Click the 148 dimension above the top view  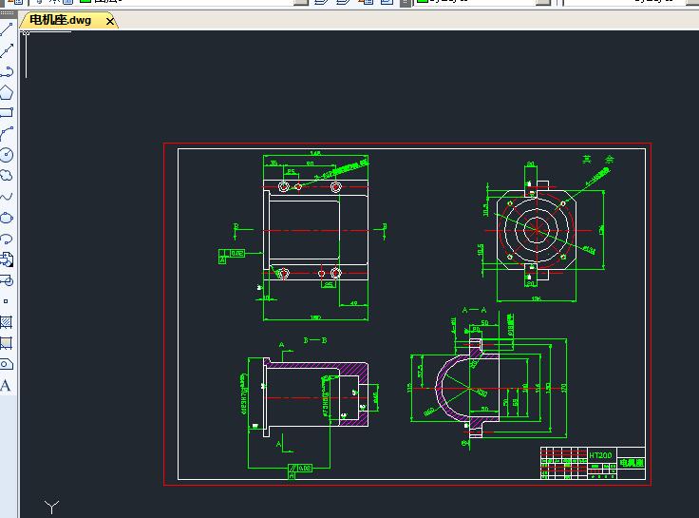(x=315, y=153)
